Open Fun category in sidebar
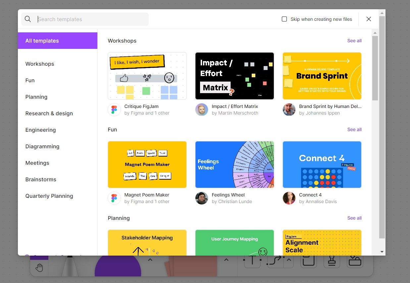Viewport: 410px width, 283px height. (30, 80)
